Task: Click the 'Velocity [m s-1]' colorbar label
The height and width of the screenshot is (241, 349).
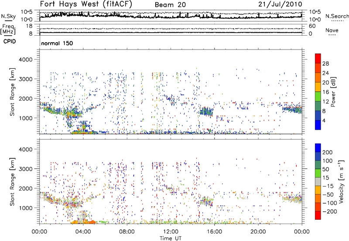Action: pos(341,181)
